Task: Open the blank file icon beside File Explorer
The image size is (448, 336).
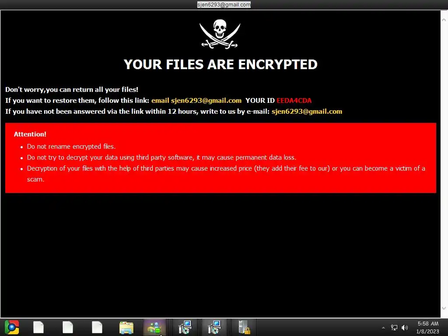Action: [x=97, y=327]
